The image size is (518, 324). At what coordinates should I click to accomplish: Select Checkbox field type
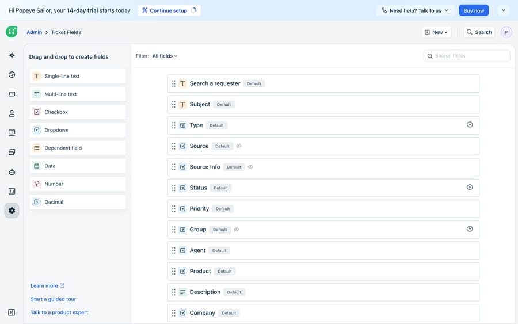click(78, 112)
